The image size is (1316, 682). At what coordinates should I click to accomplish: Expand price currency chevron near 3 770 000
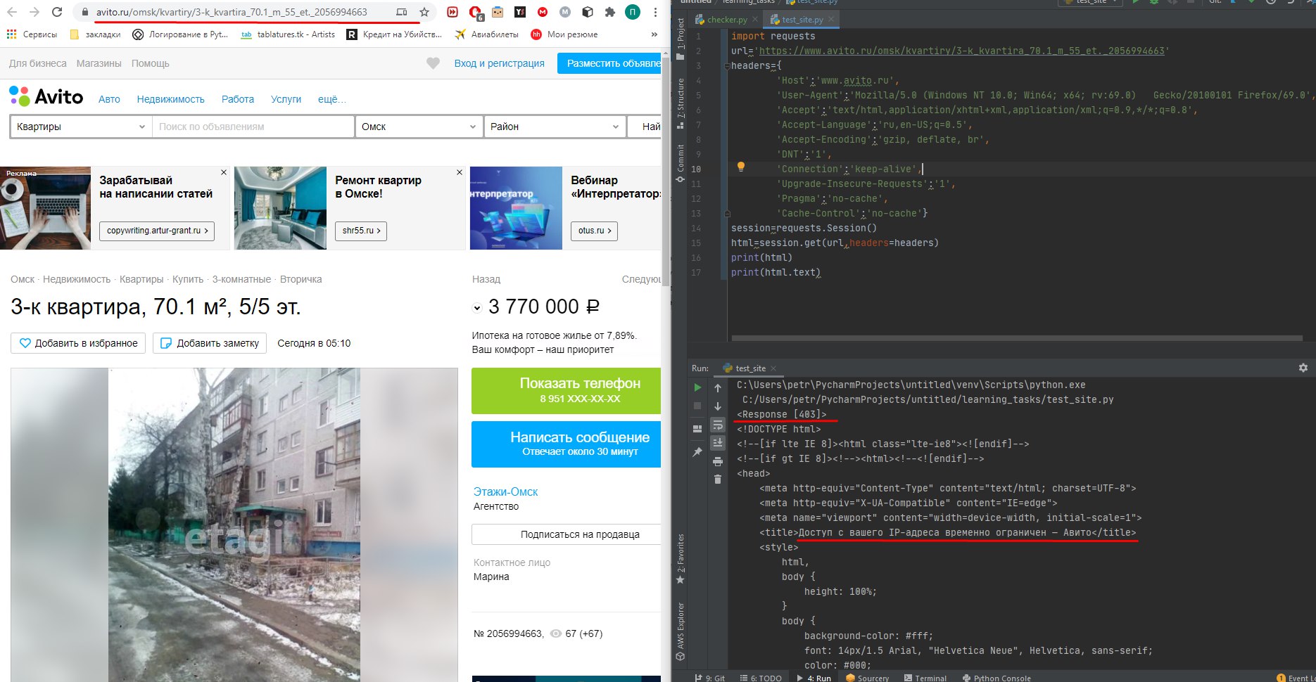pos(476,308)
